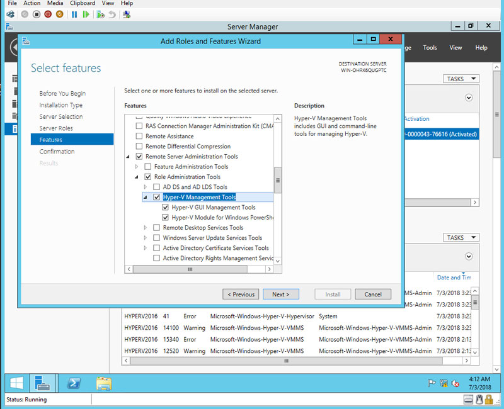Launch PowerShell from the taskbar
504x409 pixels.
(x=74, y=383)
